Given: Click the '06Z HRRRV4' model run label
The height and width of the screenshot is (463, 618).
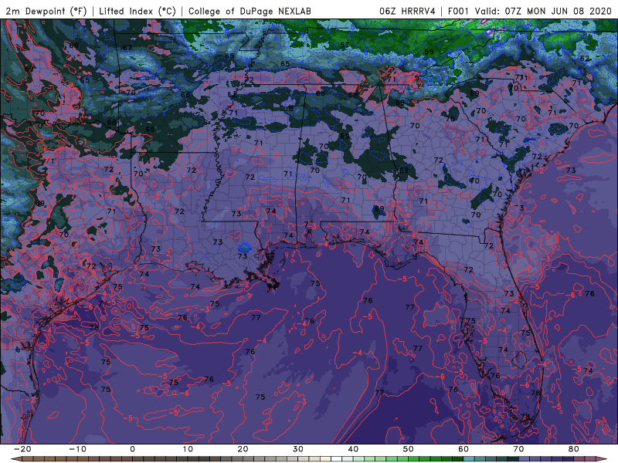Looking at the screenshot, I should (x=407, y=11).
